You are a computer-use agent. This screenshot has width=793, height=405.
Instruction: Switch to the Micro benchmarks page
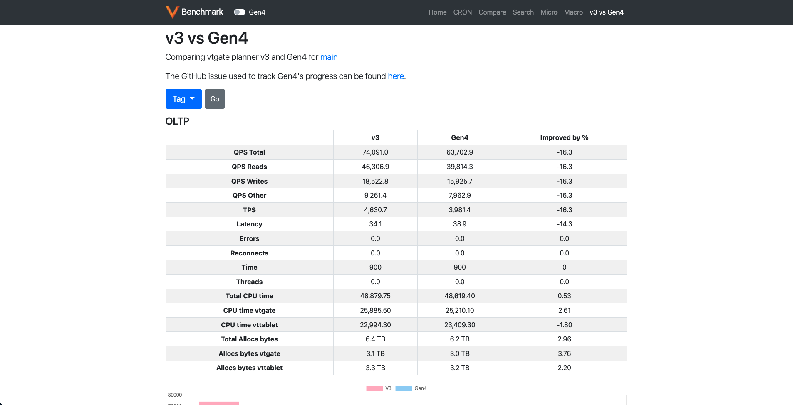548,12
